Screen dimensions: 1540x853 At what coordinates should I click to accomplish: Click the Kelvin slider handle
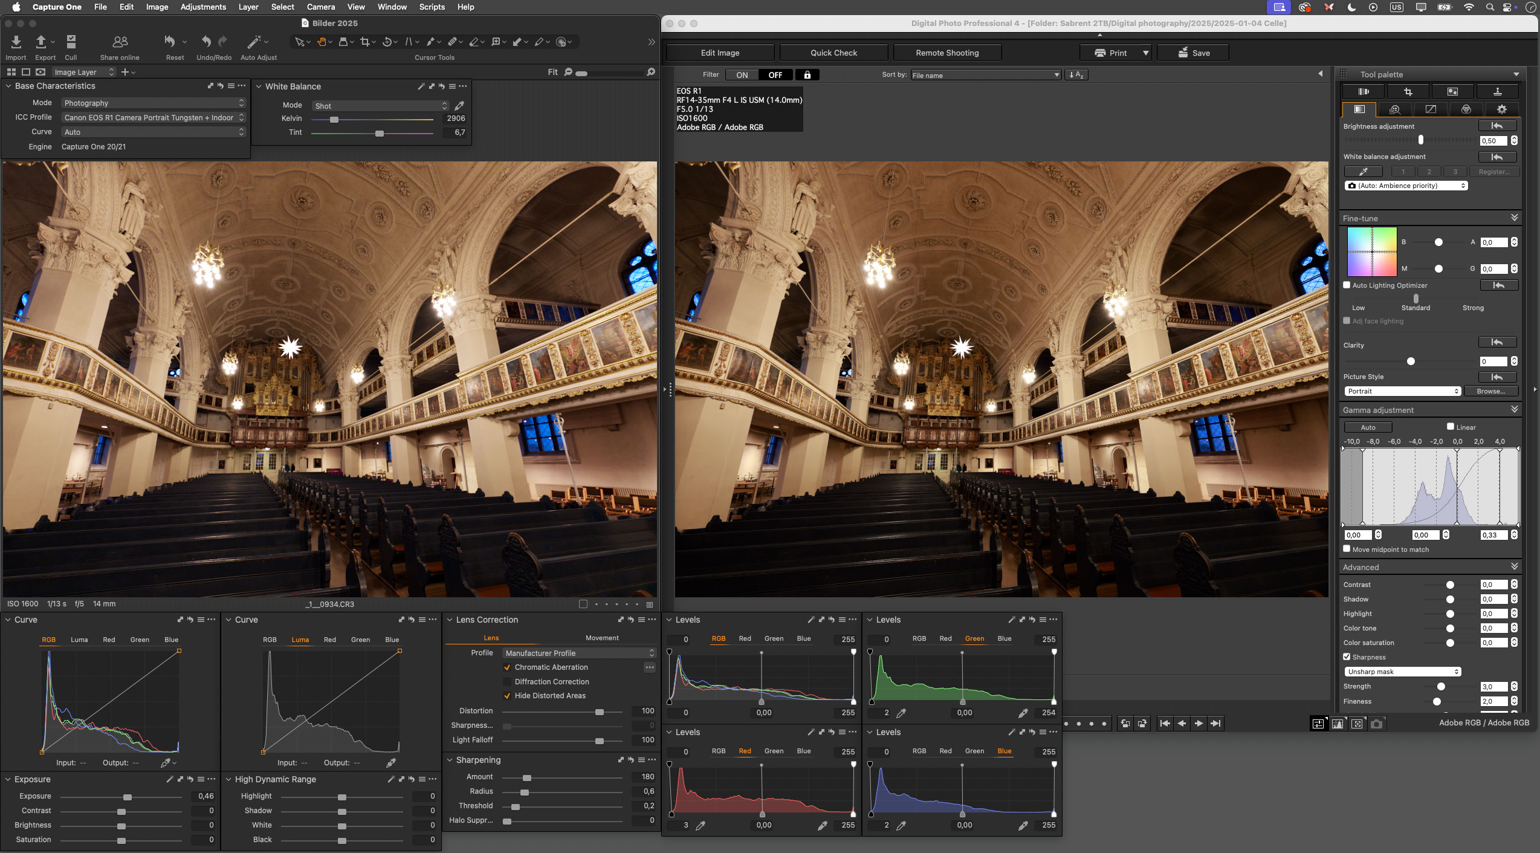334,119
